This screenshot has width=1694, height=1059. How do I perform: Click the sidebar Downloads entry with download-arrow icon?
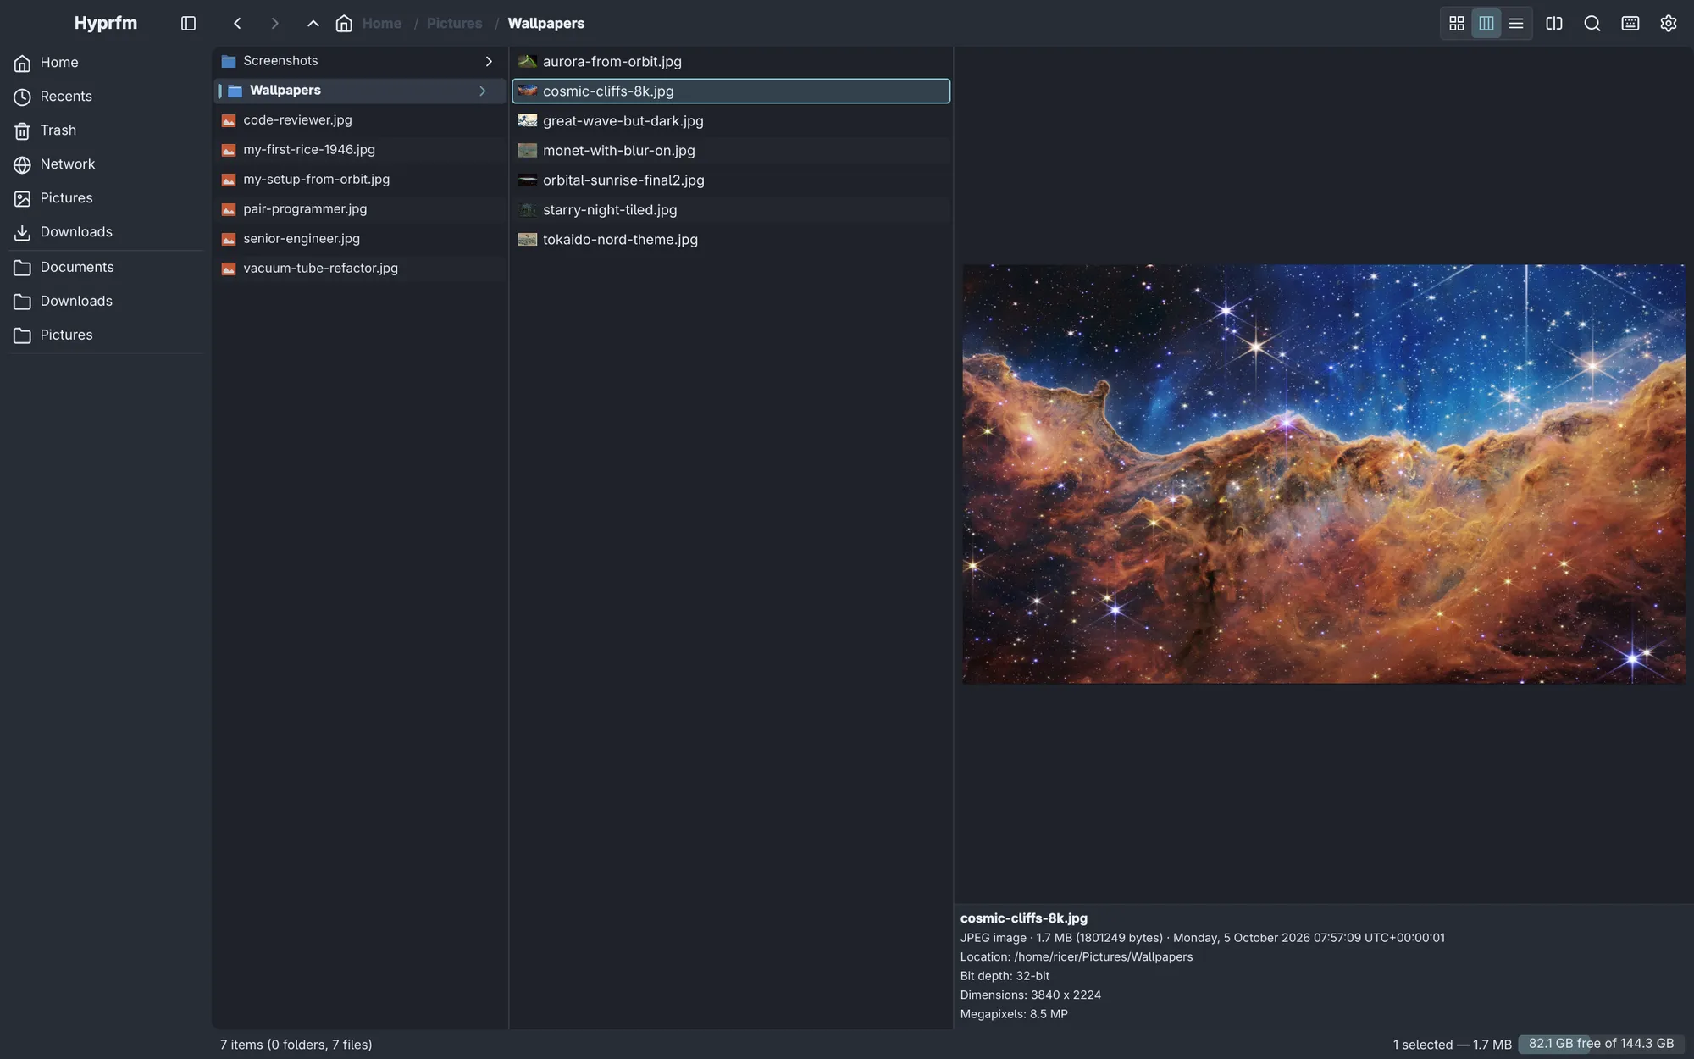pos(106,232)
